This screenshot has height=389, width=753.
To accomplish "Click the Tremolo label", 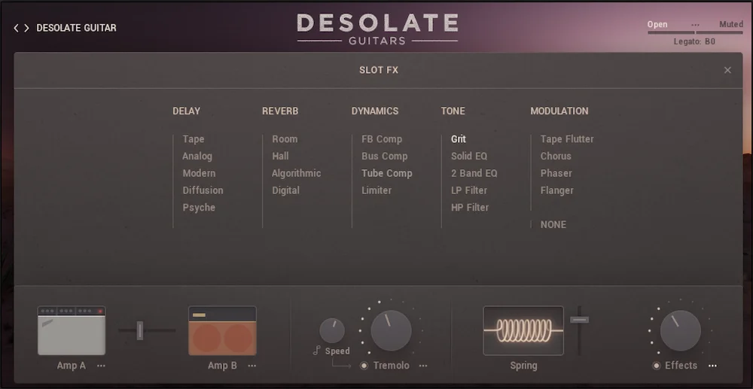I will click(392, 366).
